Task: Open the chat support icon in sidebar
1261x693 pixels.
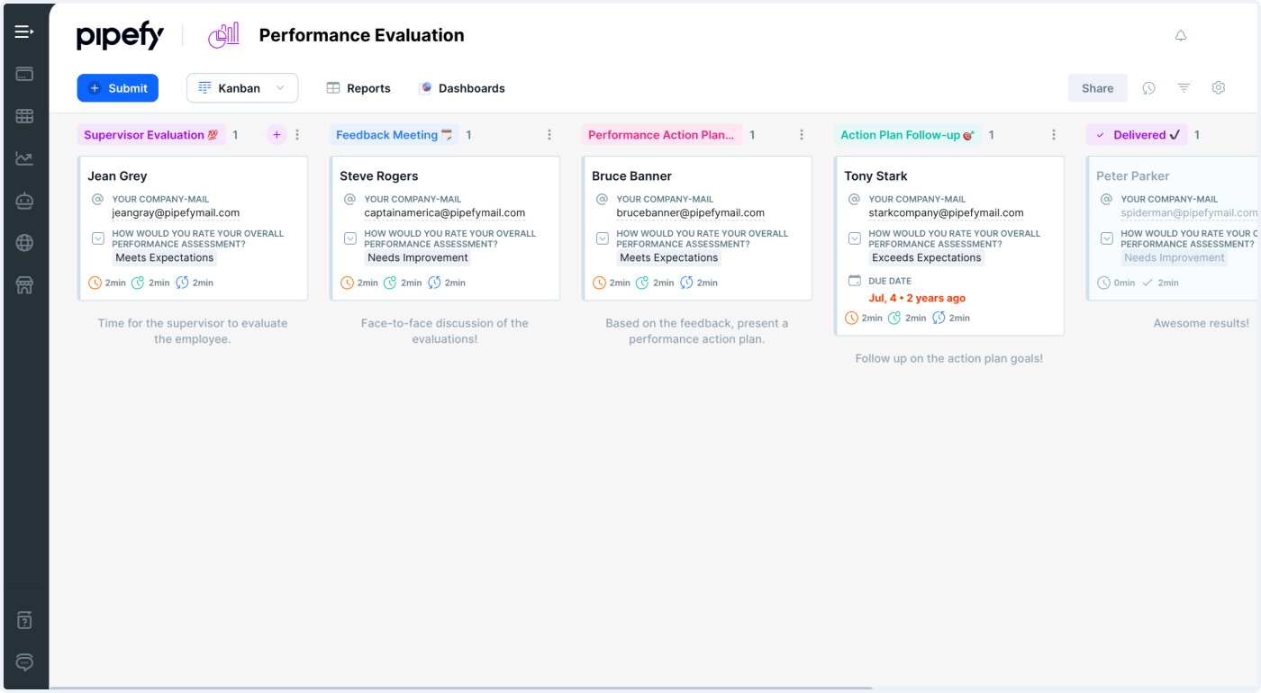Action: pos(24,662)
